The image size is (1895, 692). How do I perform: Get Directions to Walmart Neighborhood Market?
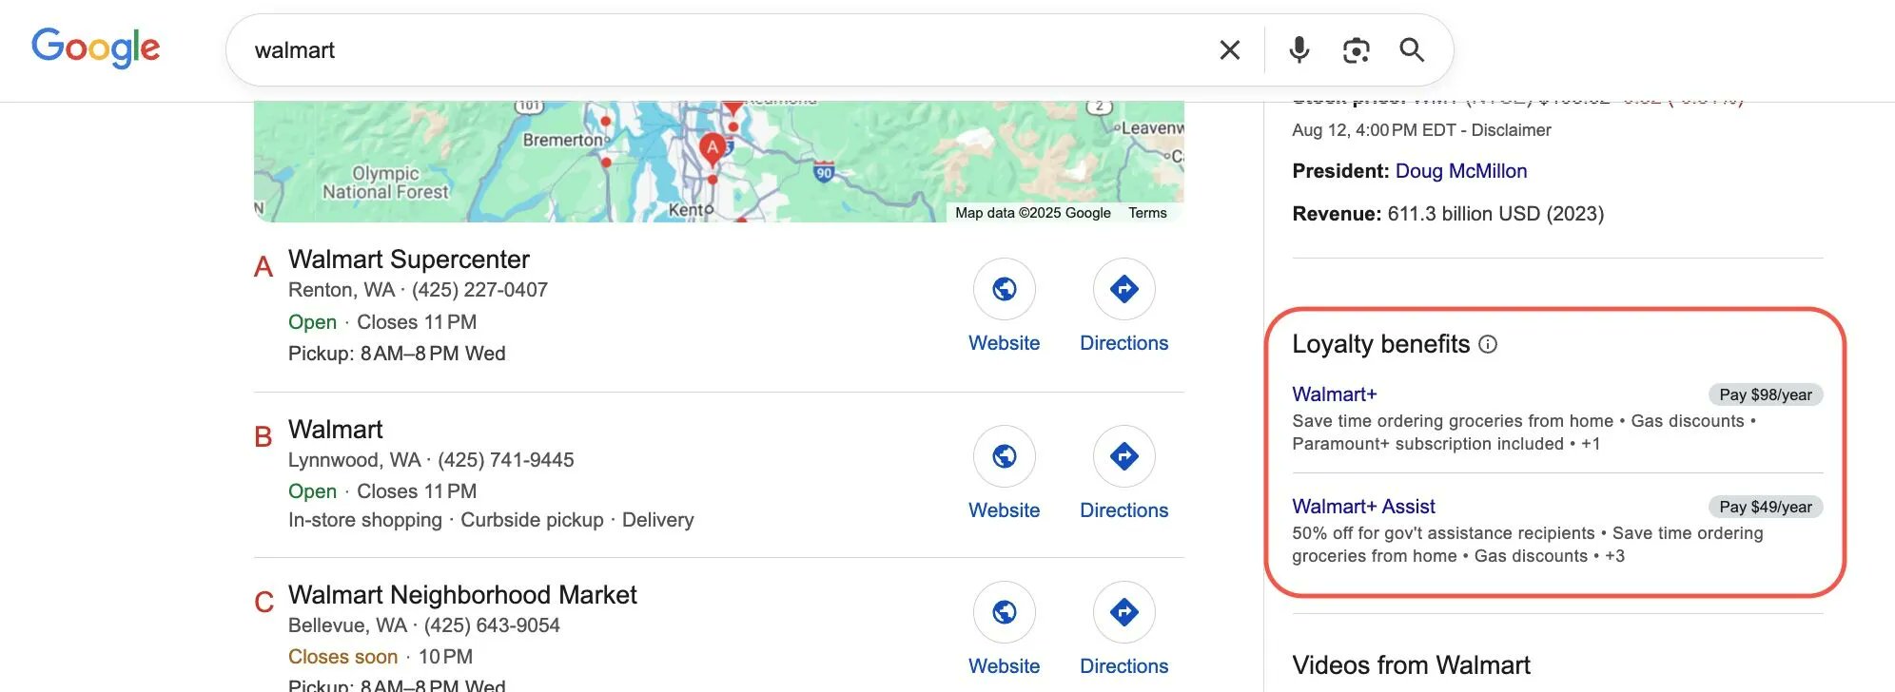pyautogui.click(x=1123, y=612)
